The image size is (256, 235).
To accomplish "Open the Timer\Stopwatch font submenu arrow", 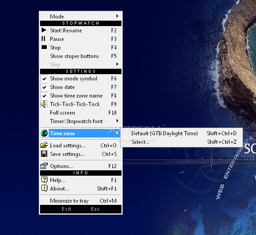I will pos(117,121).
